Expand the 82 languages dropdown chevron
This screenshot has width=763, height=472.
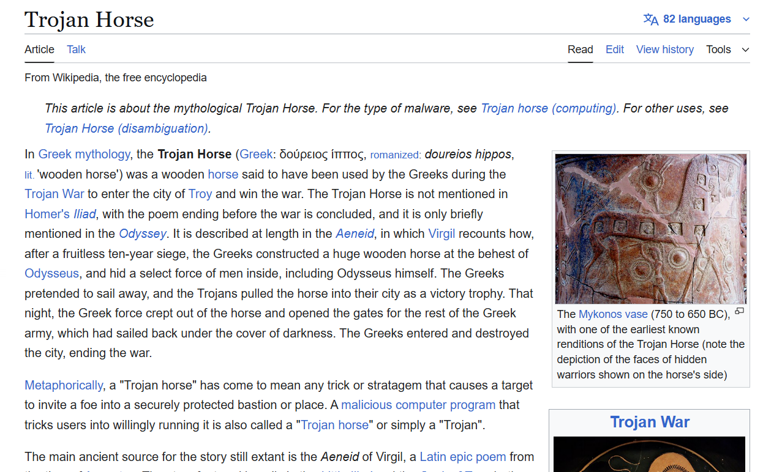[746, 20]
